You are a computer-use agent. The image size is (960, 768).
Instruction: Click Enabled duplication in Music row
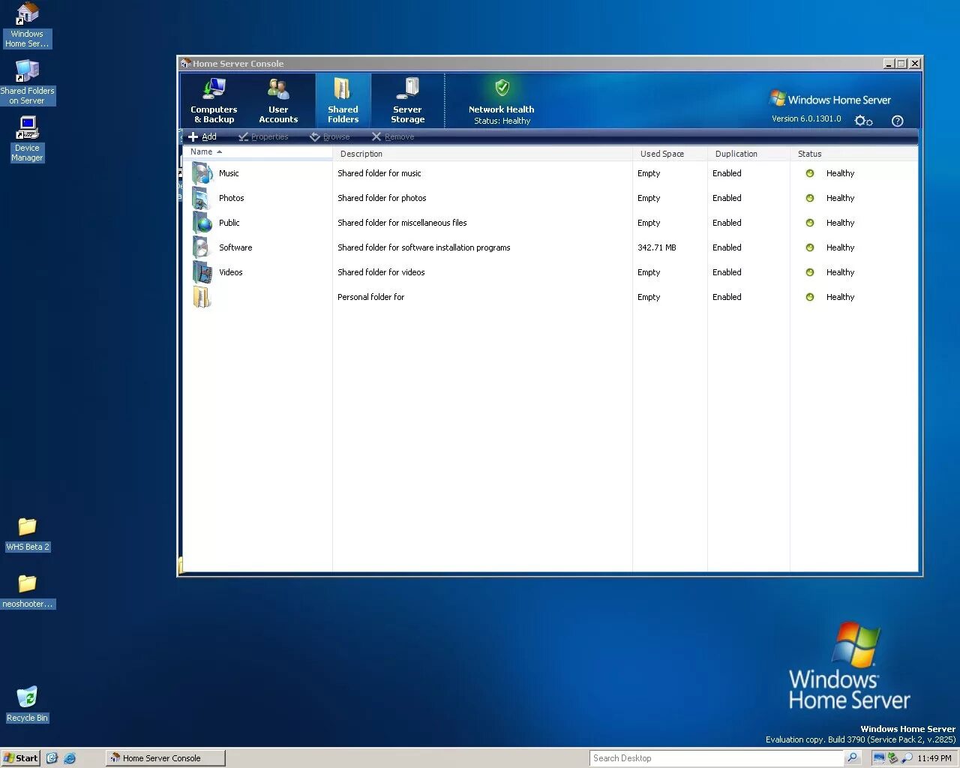(x=727, y=173)
